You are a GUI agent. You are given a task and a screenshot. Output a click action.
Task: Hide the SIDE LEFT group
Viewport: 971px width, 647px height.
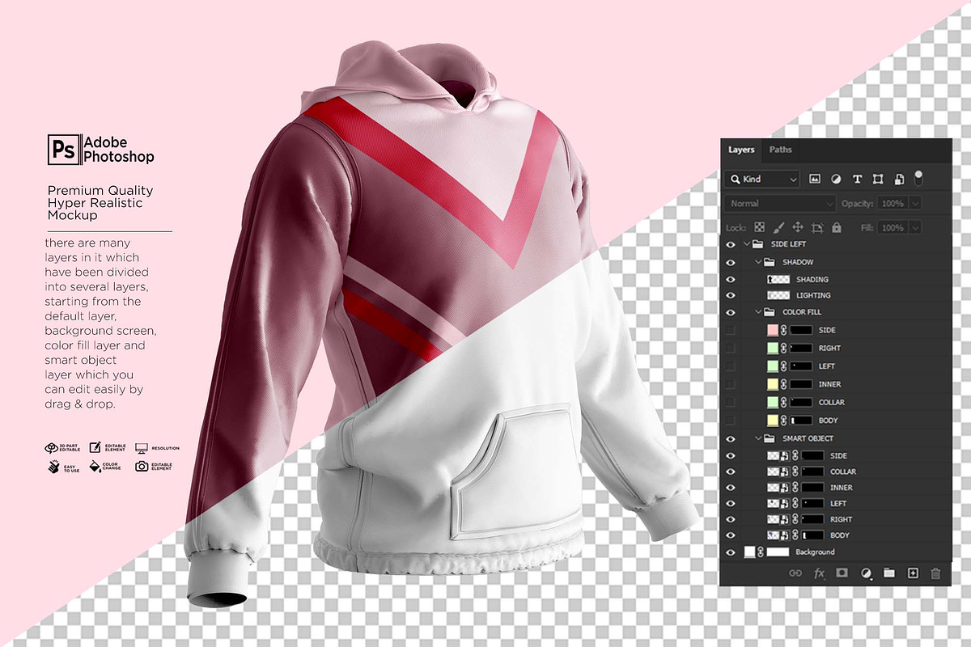(x=731, y=244)
